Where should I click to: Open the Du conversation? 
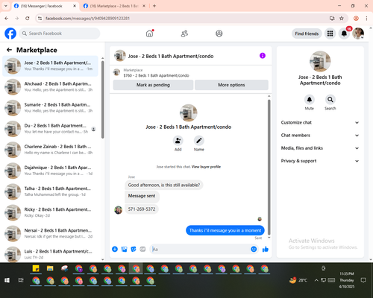[50, 129]
